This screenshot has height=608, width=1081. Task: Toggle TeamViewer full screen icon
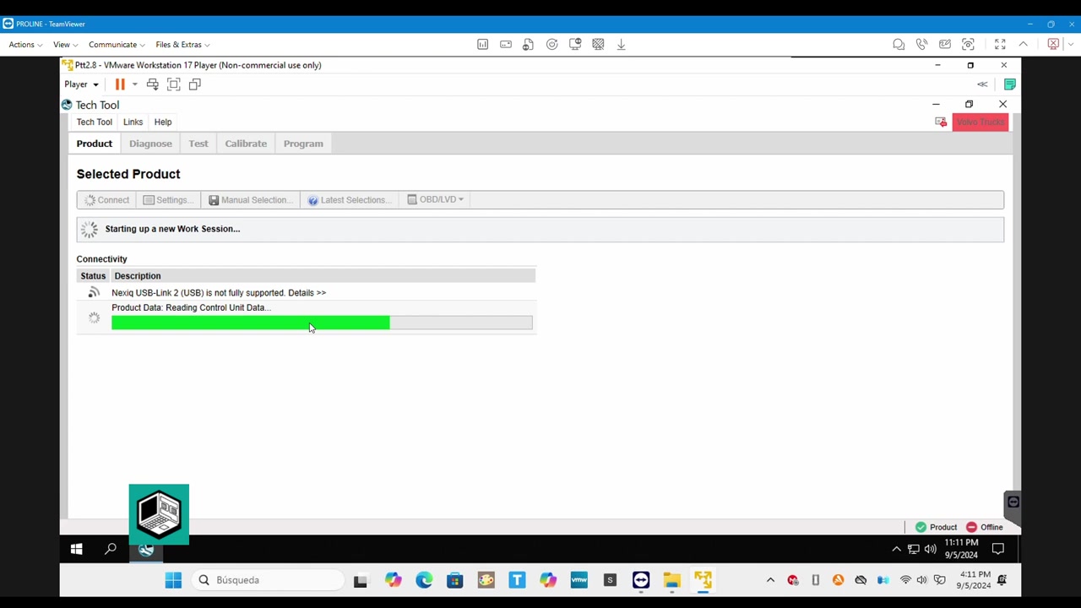(x=1000, y=45)
